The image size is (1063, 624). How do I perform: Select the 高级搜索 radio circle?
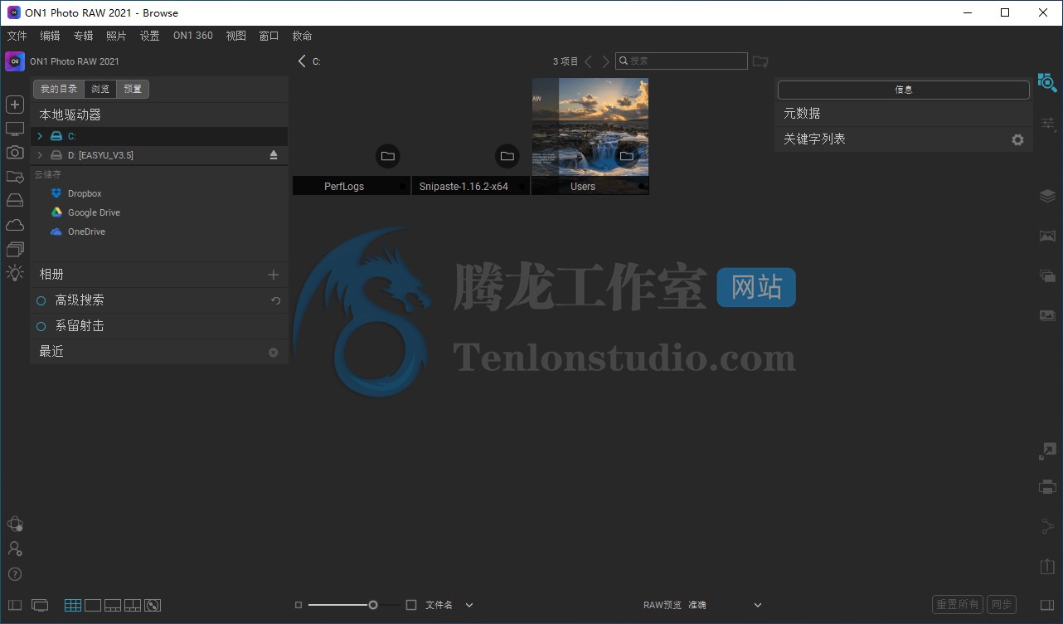pyautogui.click(x=41, y=300)
